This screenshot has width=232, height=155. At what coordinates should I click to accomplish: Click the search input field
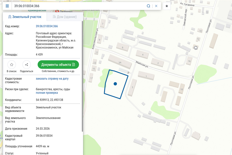click(79, 6)
